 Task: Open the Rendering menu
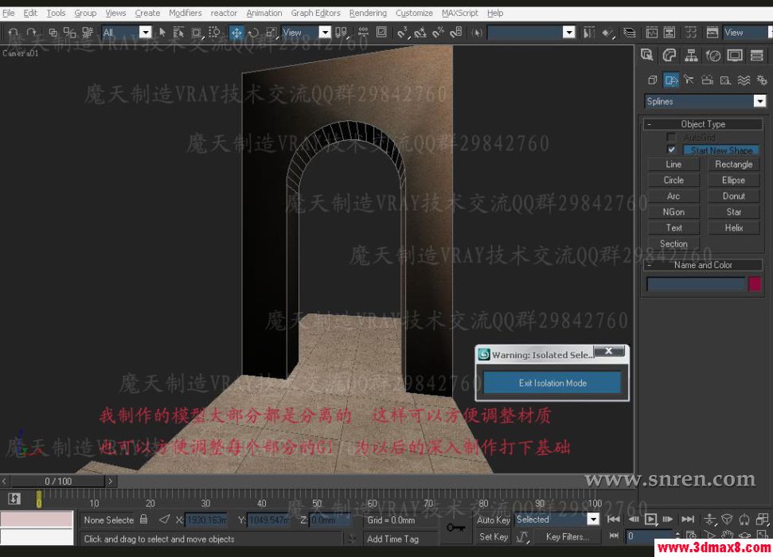coord(368,13)
